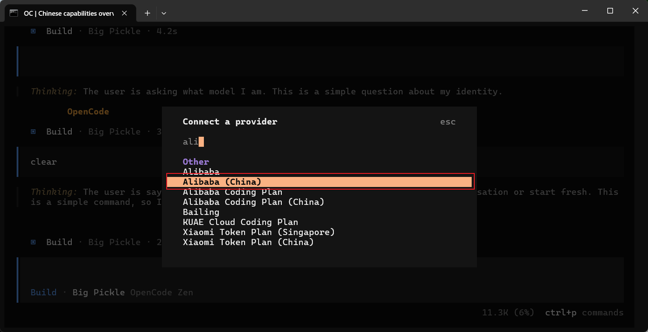Close the terminal window

click(x=635, y=11)
